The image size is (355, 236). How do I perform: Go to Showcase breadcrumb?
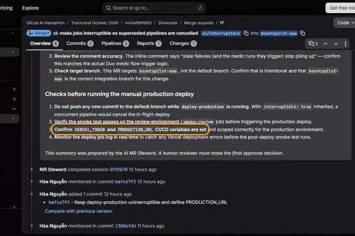click(x=168, y=23)
